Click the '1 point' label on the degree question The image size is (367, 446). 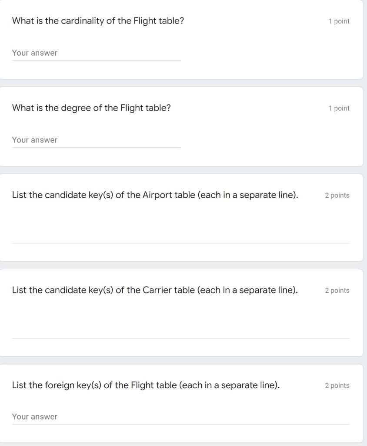pyautogui.click(x=339, y=108)
